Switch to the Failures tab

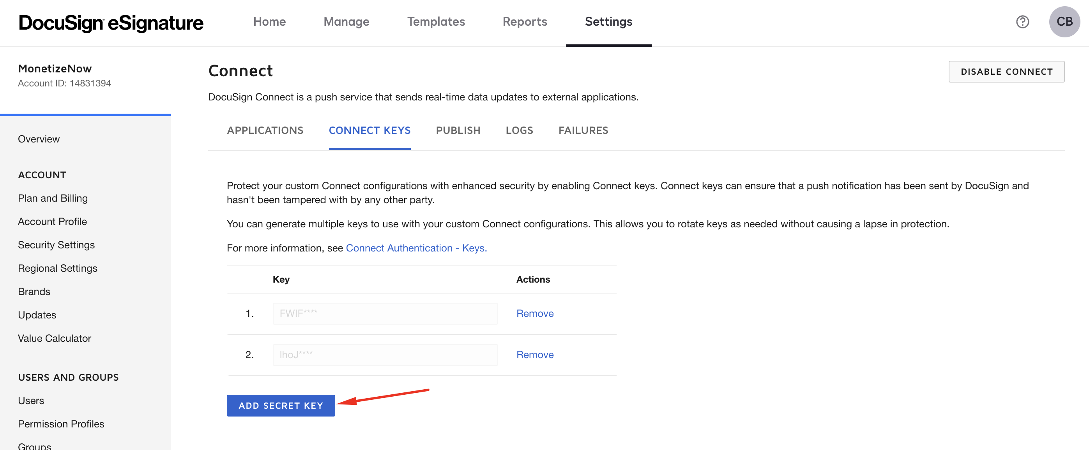(583, 130)
